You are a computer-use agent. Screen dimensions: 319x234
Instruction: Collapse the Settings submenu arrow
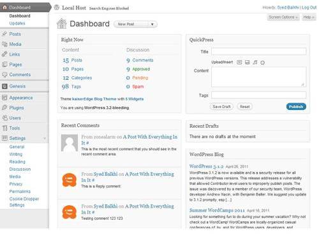coord(45,138)
